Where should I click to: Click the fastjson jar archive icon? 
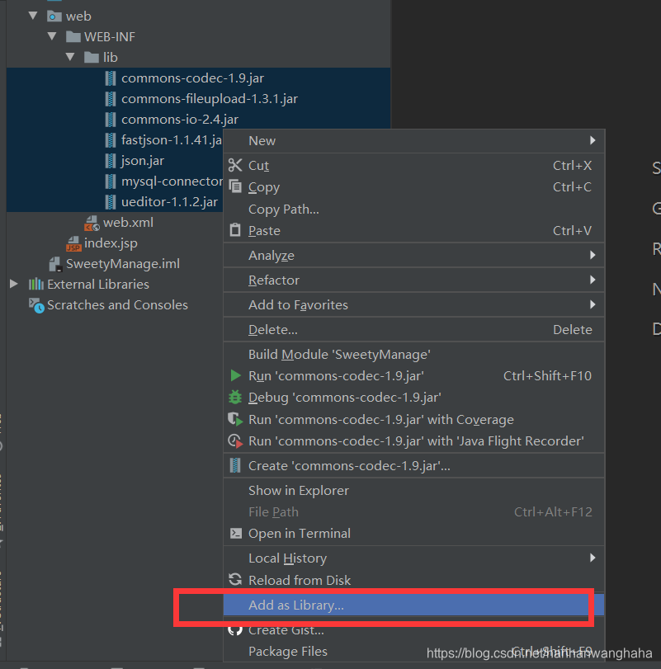(111, 140)
